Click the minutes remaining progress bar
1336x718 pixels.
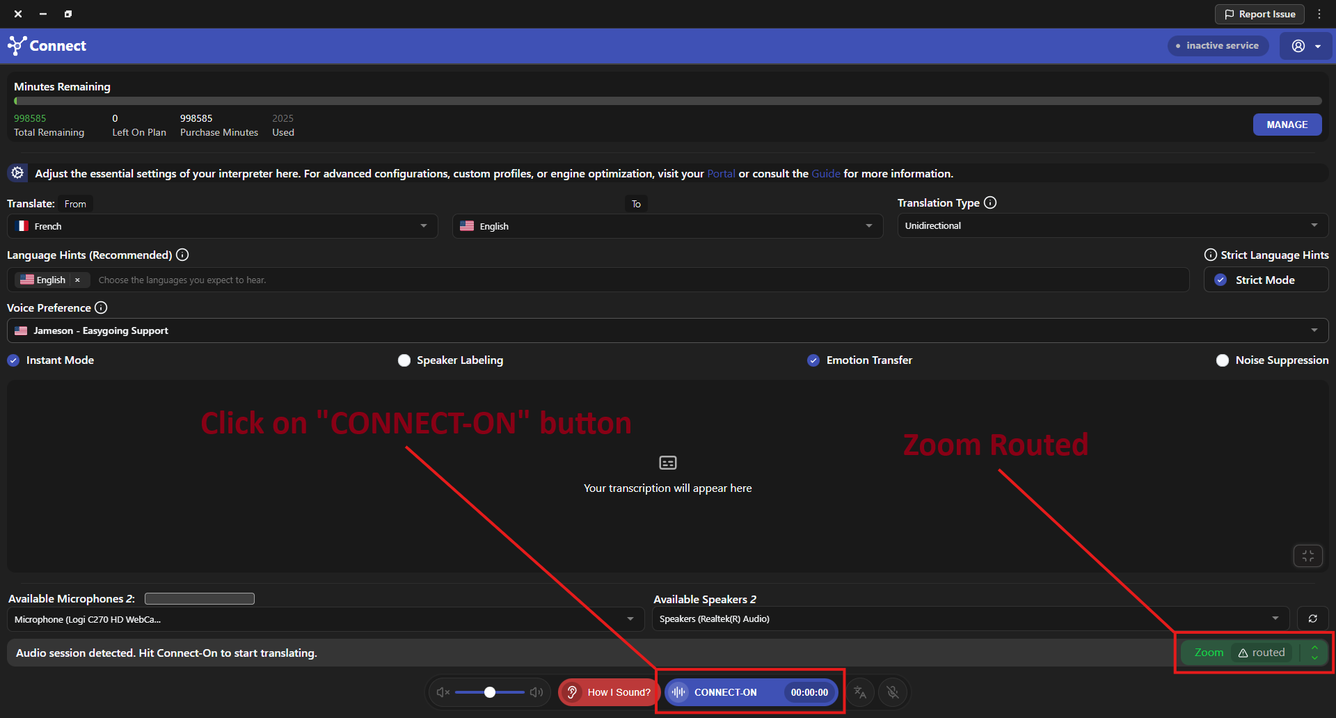[x=668, y=101]
